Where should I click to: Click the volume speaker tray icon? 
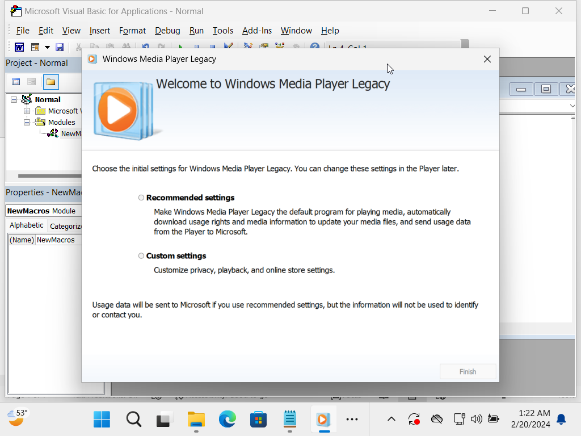click(x=476, y=420)
